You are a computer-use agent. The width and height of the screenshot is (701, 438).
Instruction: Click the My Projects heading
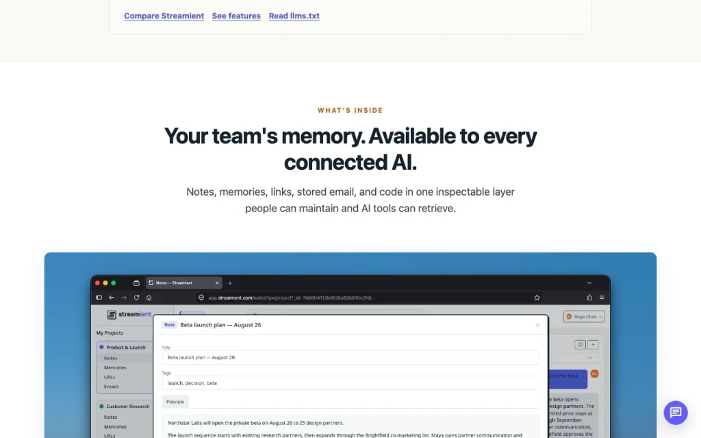point(110,333)
